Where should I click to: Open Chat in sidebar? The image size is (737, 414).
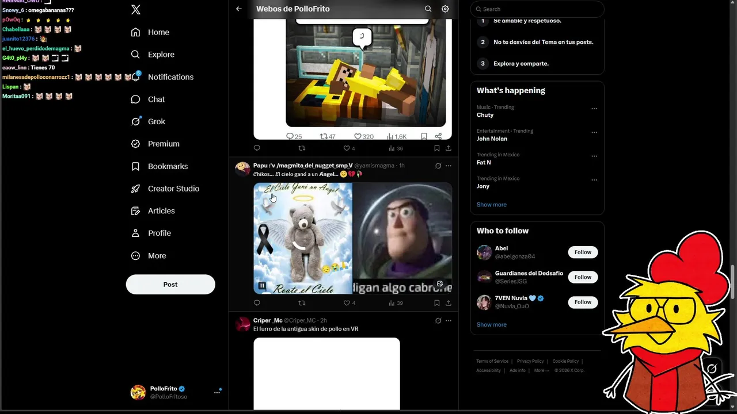click(x=148, y=99)
